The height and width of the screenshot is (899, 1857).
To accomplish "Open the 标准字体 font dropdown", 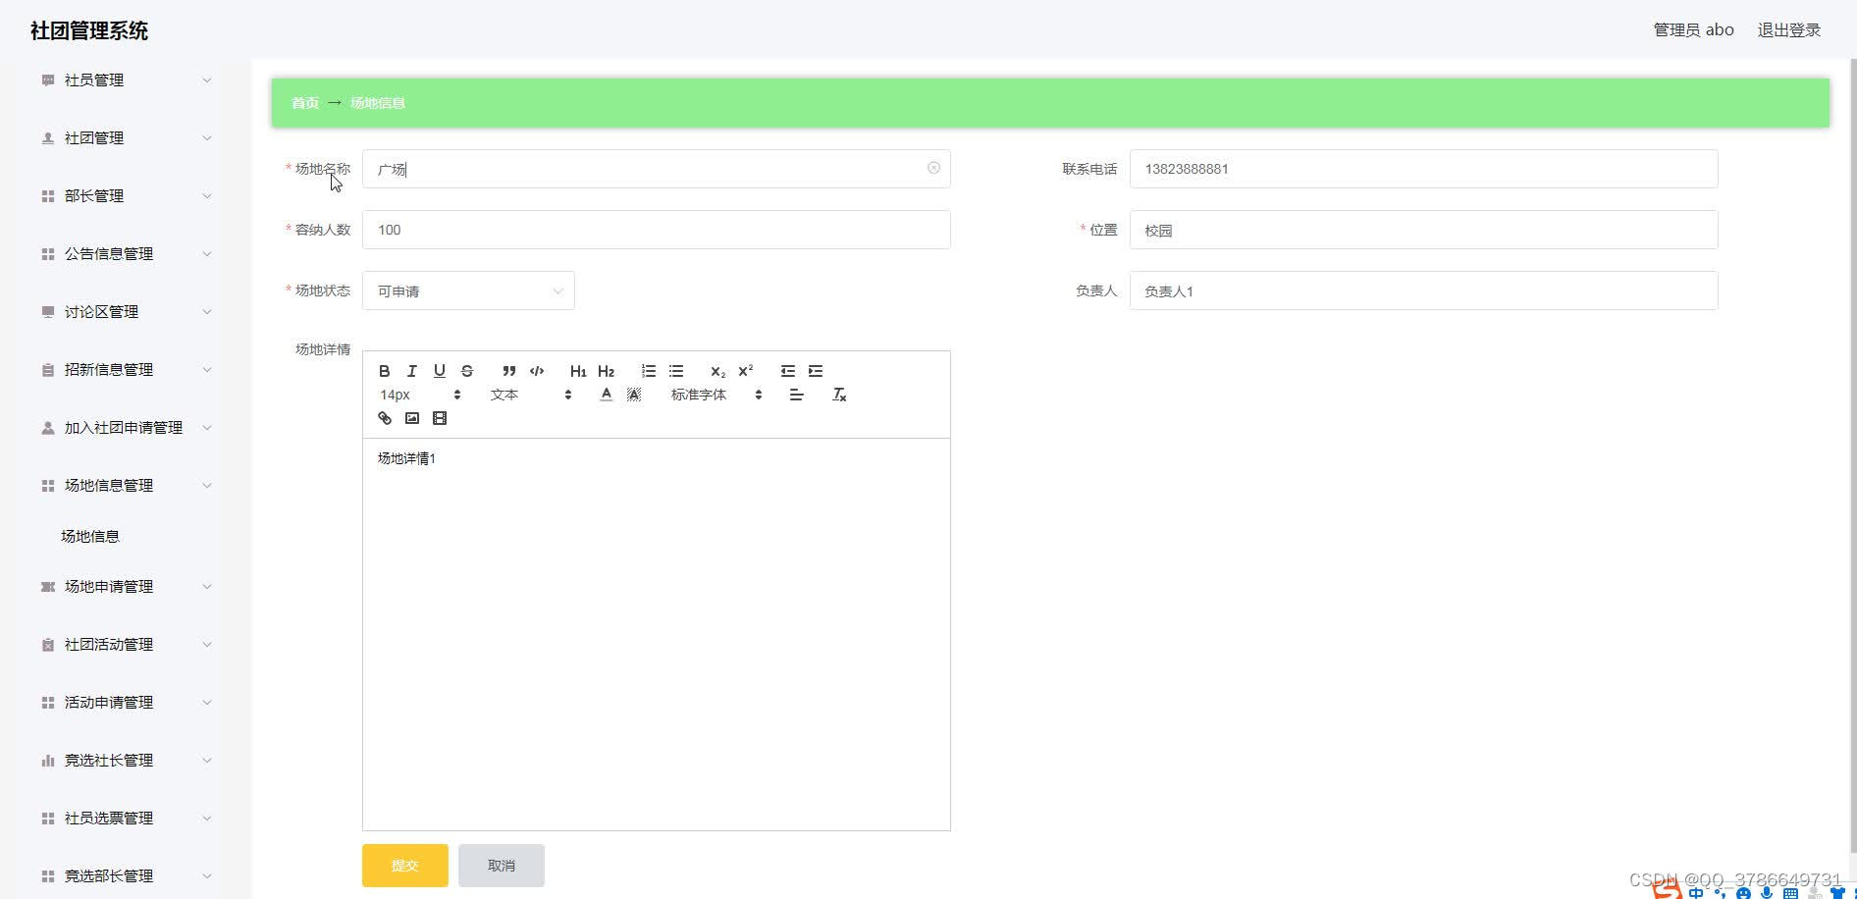I will [x=716, y=395].
